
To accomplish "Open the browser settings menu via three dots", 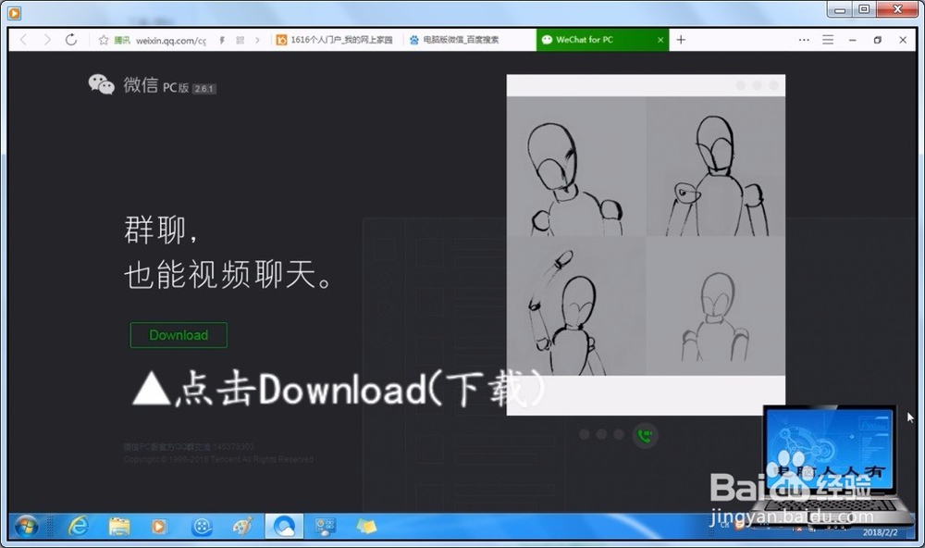I will tap(804, 40).
